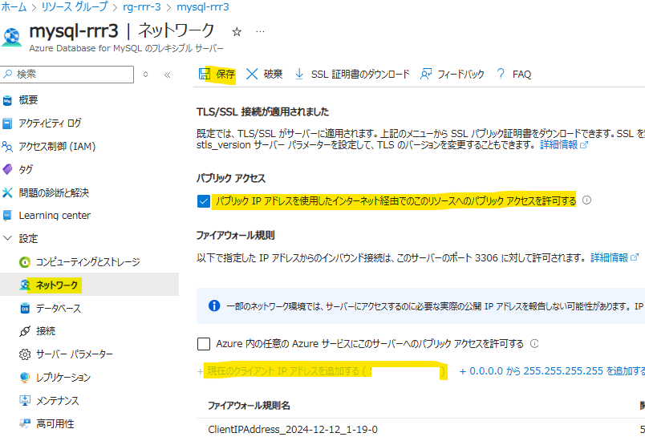The image size is (645, 441).
Task: Click the 概要 overview icon in the sidebar
Action: pyautogui.click(x=7, y=100)
